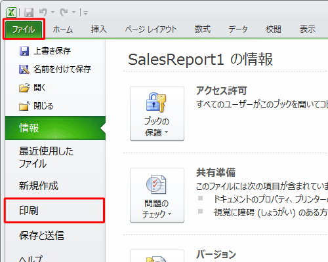The height and width of the screenshot is (262, 328).
Task: Switch to the 表示 tab
Action: [308, 29]
